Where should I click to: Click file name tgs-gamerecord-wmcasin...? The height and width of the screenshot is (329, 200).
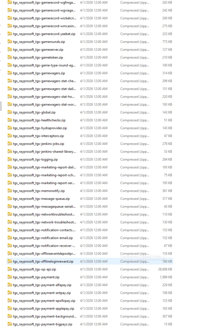(x=44, y=26)
